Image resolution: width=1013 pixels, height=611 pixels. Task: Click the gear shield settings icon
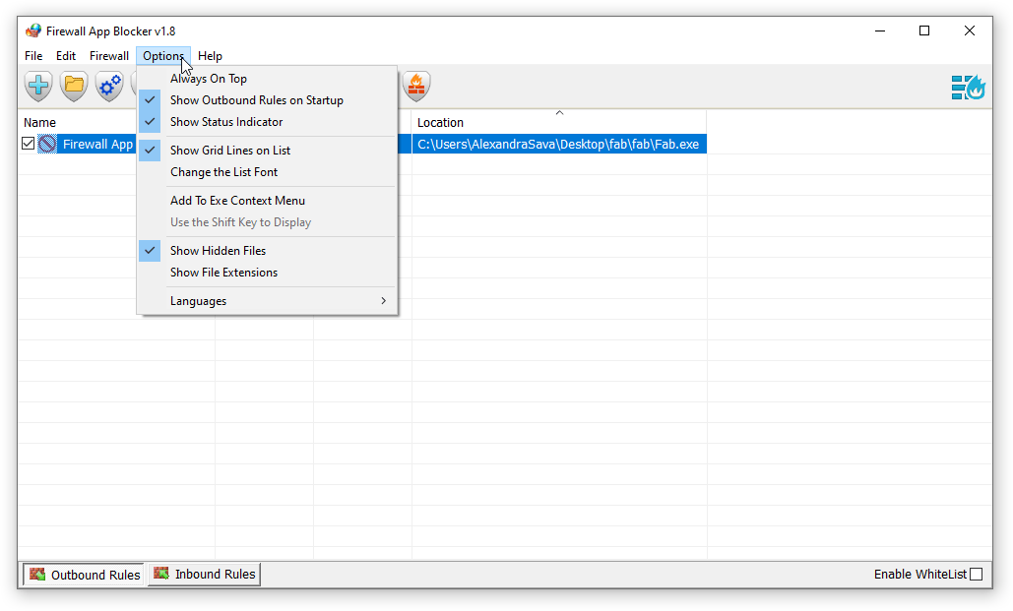pos(108,87)
